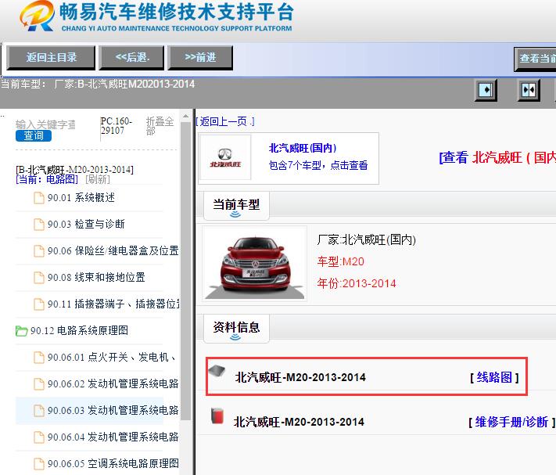This screenshot has width=556, height=475.
Task: Click the gray book icon next to 线路图 row
Action: (217, 372)
